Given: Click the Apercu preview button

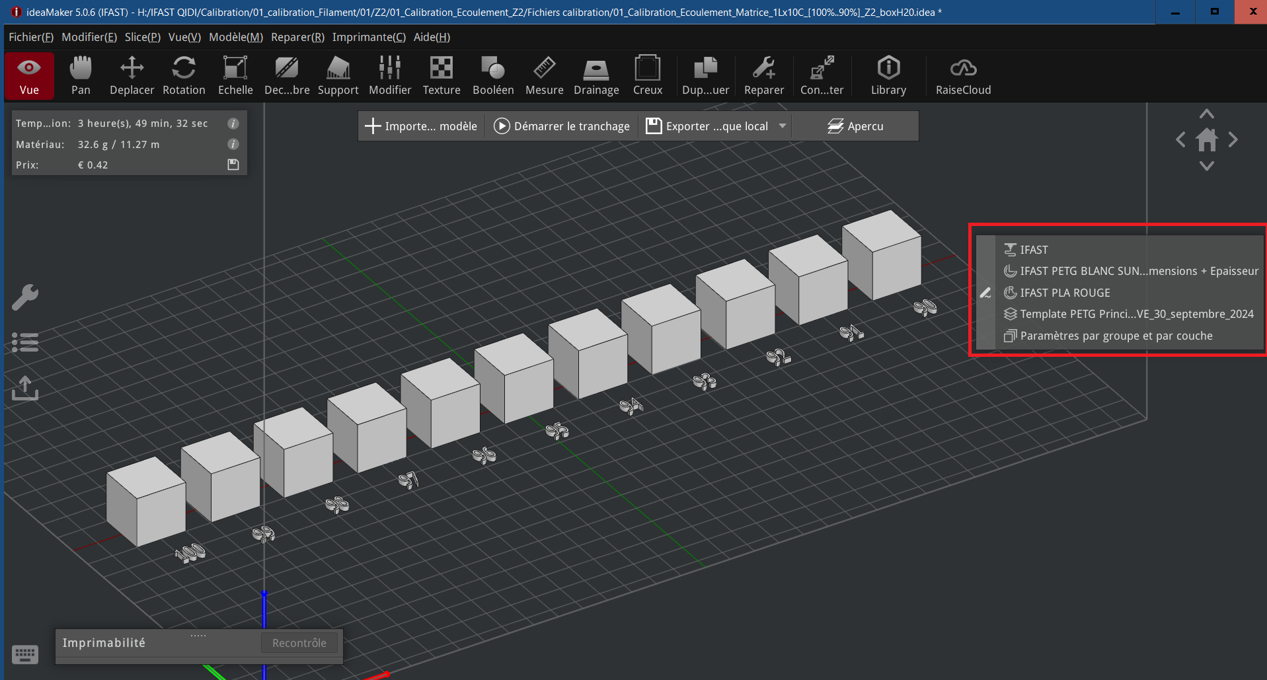Looking at the screenshot, I should 855,126.
